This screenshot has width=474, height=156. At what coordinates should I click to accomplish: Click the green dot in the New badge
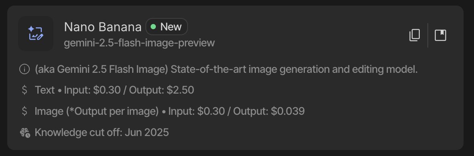pyautogui.click(x=153, y=27)
